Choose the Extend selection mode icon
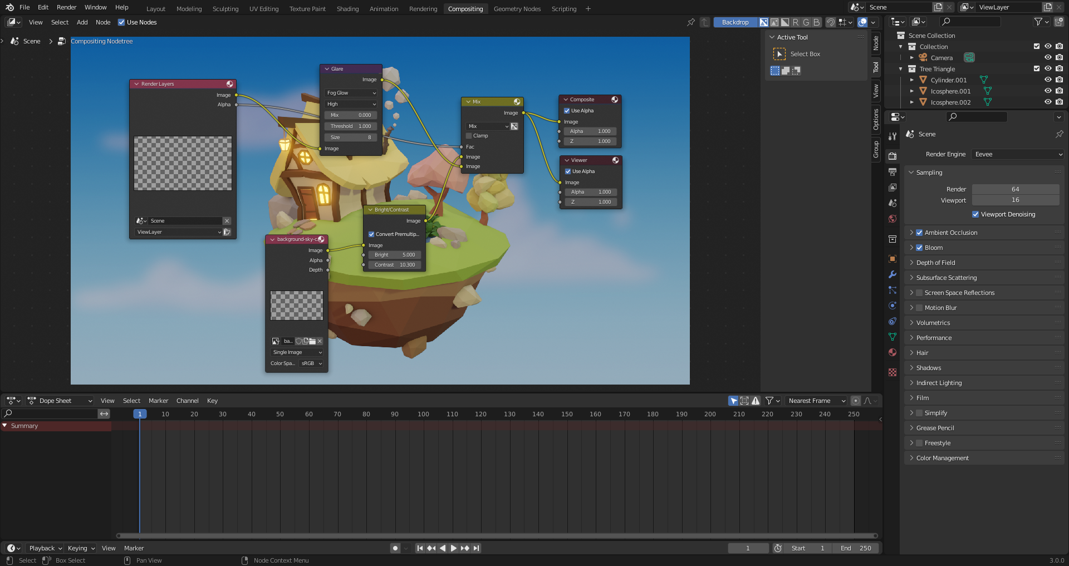Viewport: 1069px width, 566px height. pyautogui.click(x=786, y=71)
